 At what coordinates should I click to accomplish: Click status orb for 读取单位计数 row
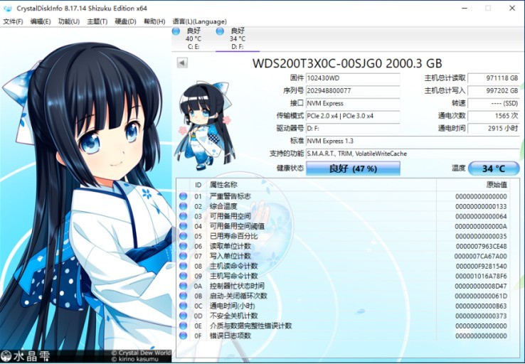point(183,246)
